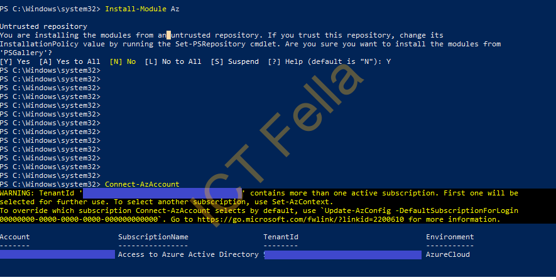Click the text cursor block after 'an'
Viewport: 556px width, 280px height.
[169, 35]
